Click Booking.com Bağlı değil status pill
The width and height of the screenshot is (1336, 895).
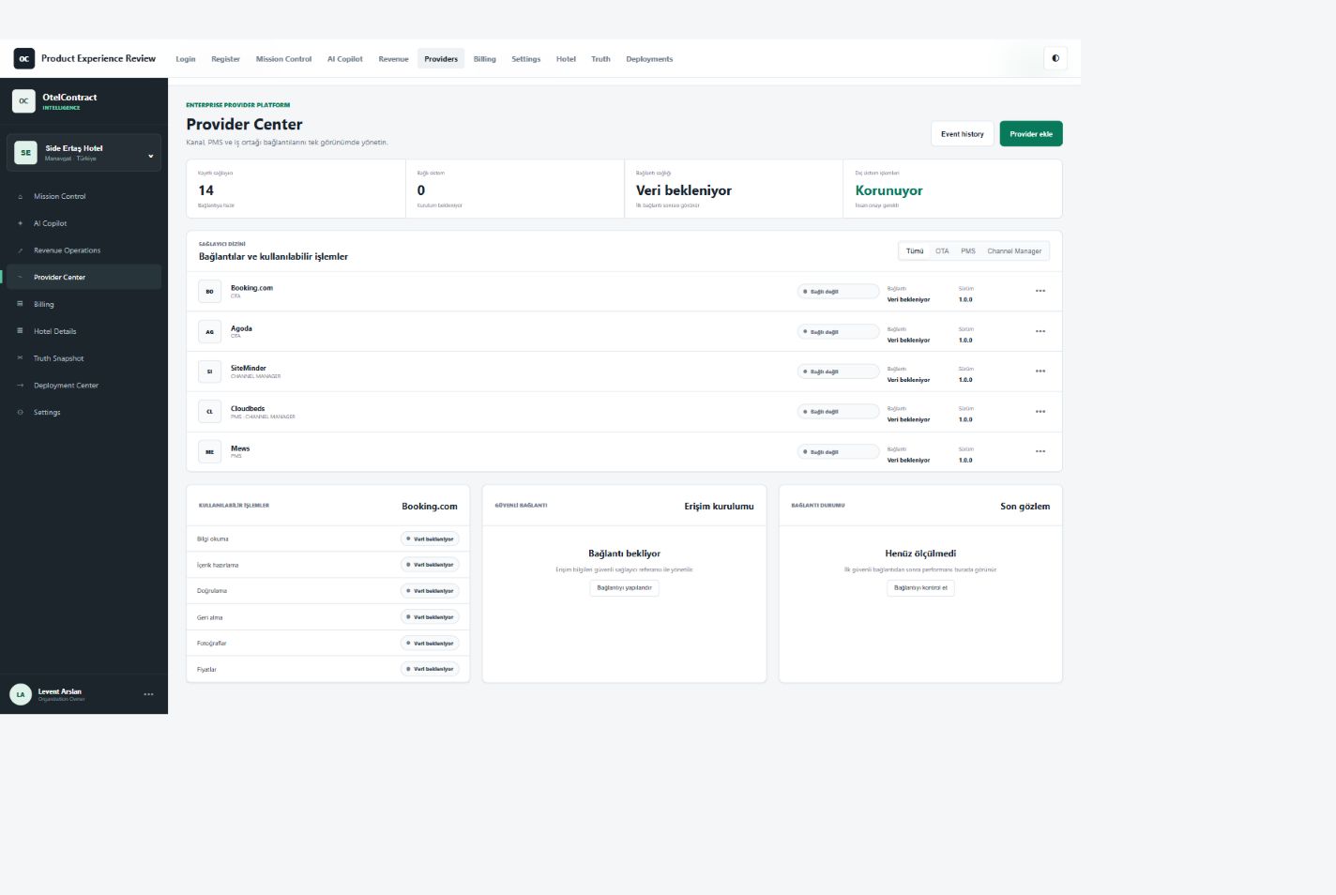838,292
